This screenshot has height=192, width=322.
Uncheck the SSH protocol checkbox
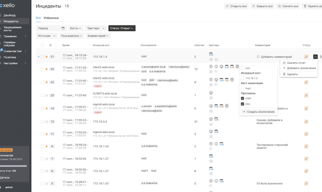243,104
